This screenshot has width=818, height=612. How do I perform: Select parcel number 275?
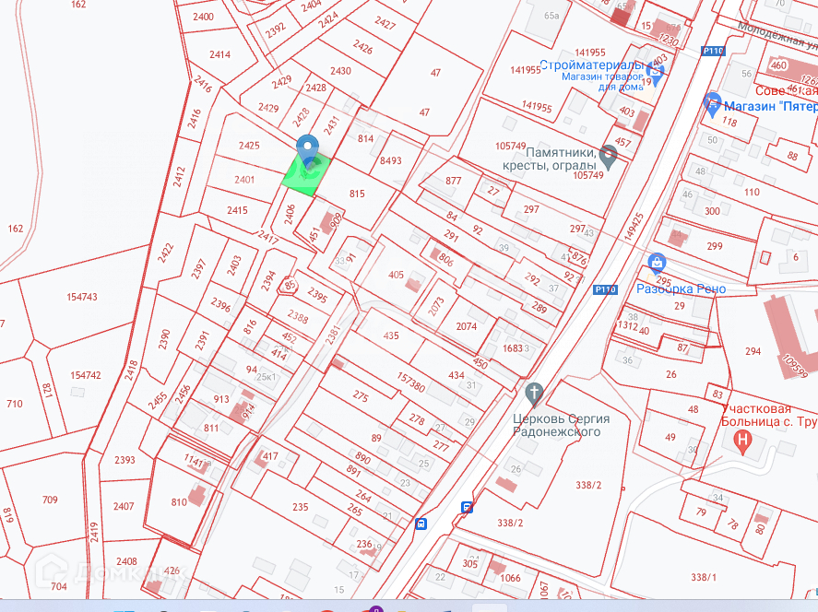(361, 396)
